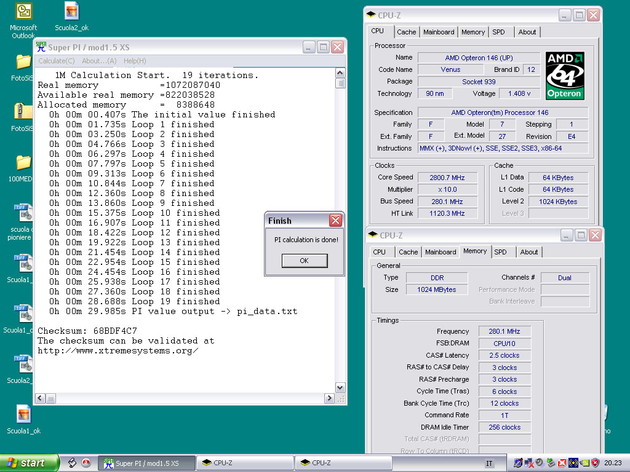The height and width of the screenshot is (472, 630).
Task: Click the Voltage 1.408 v value
Action: (519, 93)
